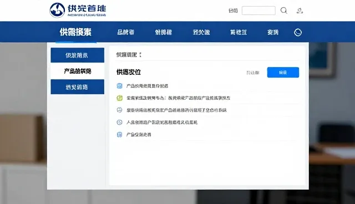
Task: Open the third list row's long text entry
Action: pyautogui.click(x=176, y=110)
